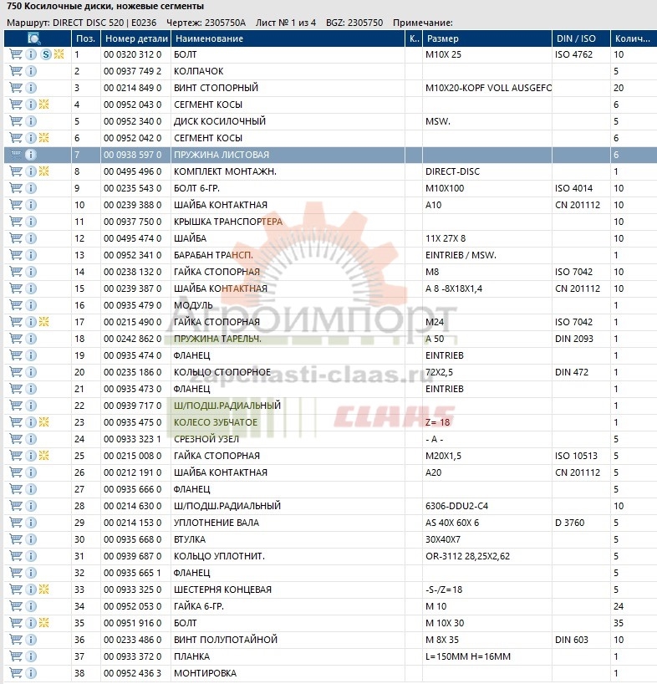Select part number 00 0939 717 0
The height and width of the screenshot is (684, 657).
(133, 406)
